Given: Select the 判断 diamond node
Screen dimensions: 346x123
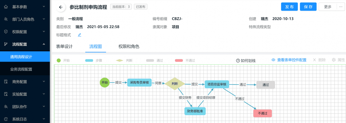Looking at the screenshot, I should point(175,84).
